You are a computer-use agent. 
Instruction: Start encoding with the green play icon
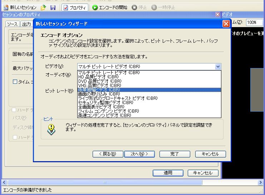pos(95,7)
